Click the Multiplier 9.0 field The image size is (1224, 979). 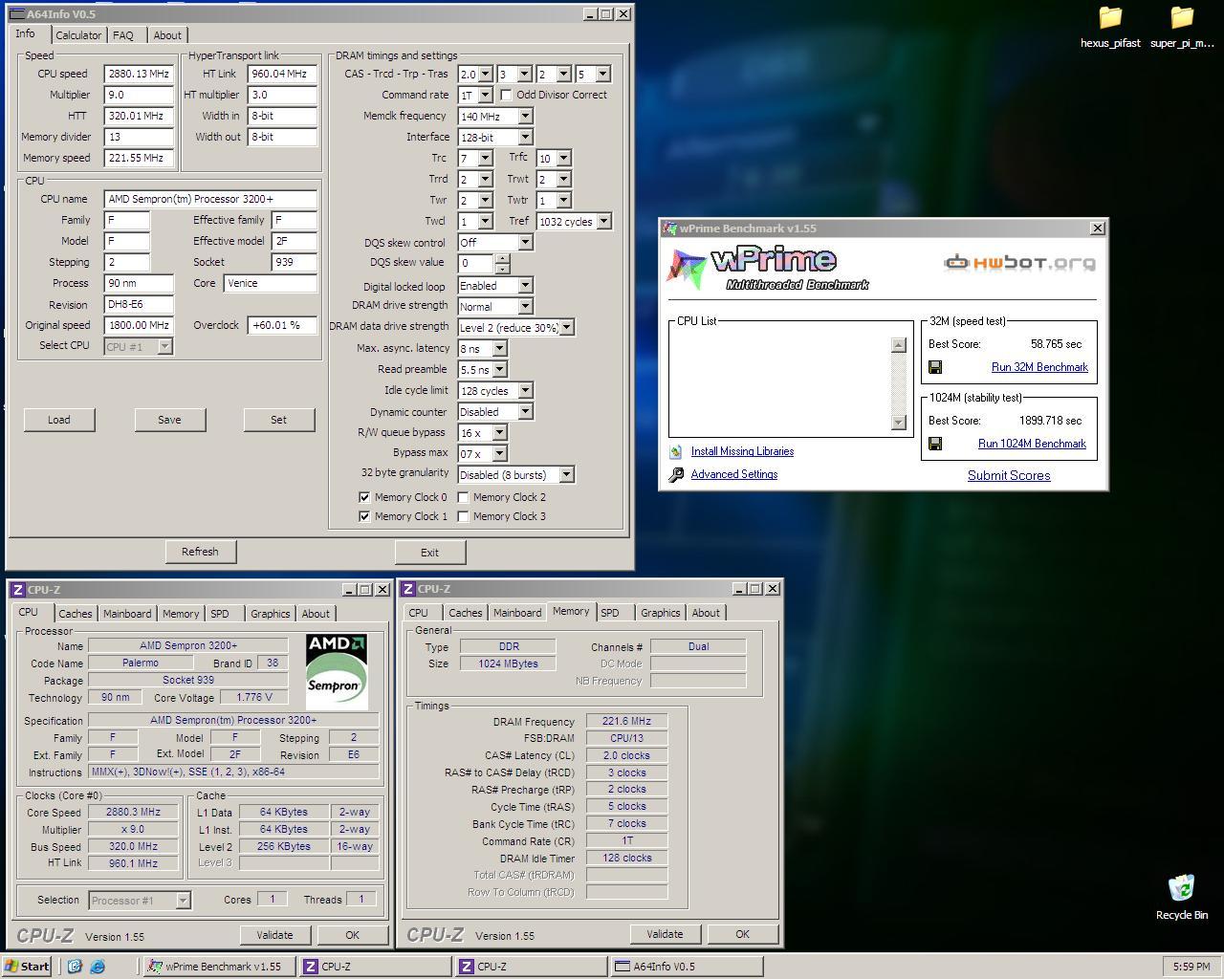coord(139,95)
